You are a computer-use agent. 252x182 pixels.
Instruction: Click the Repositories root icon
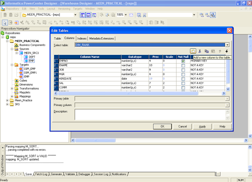click(x=2, y=33)
